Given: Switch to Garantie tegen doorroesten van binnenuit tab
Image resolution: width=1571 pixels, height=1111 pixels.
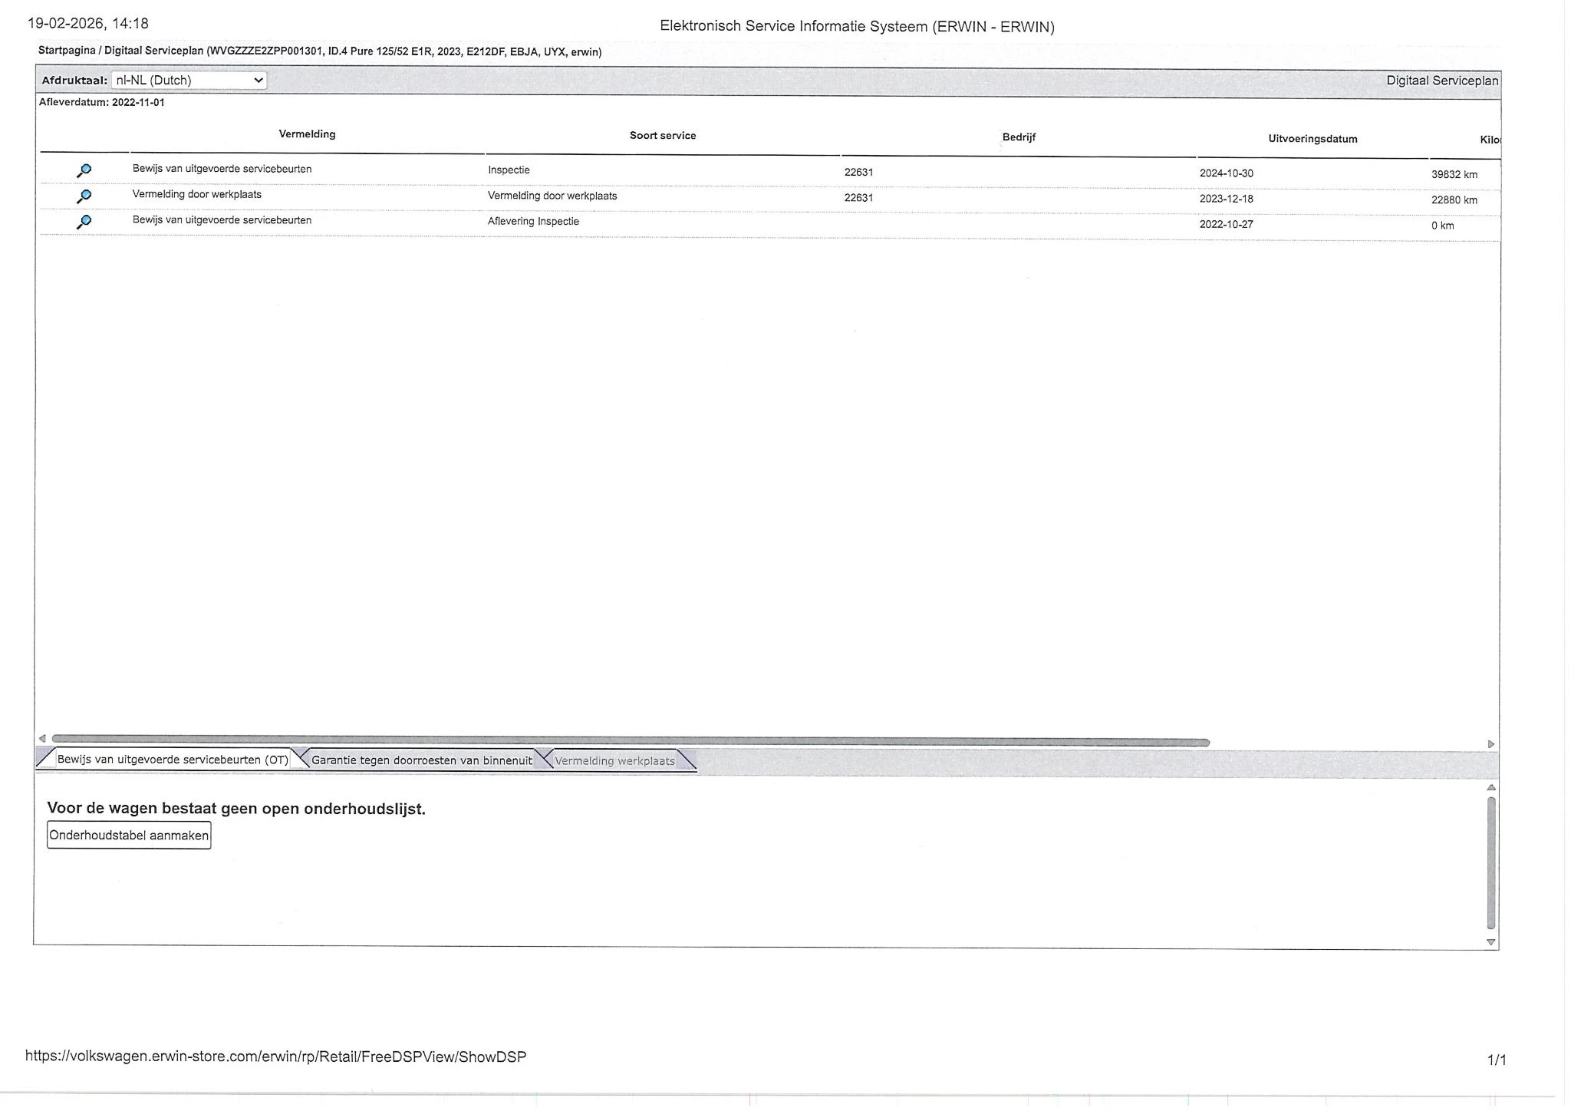Looking at the screenshot, I should coord(421,760).
